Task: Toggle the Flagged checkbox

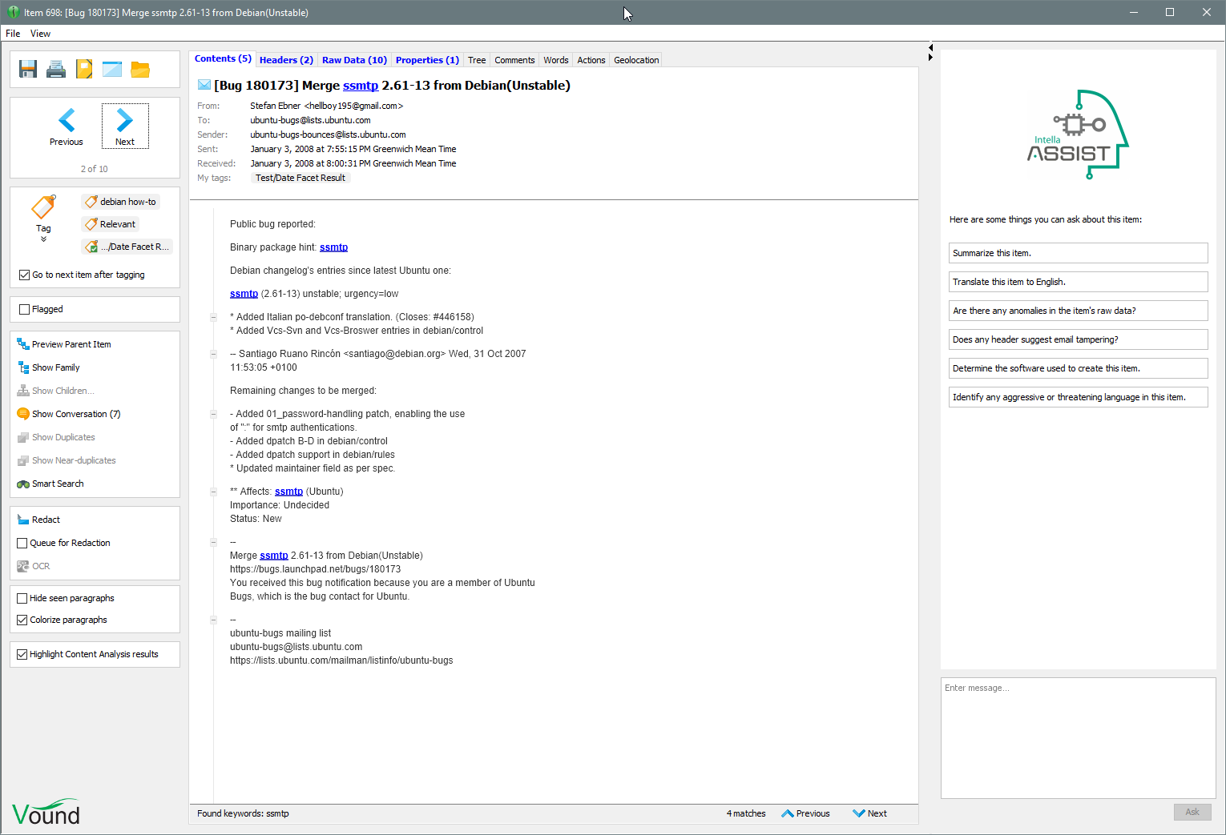Action: tap(25, 309)
